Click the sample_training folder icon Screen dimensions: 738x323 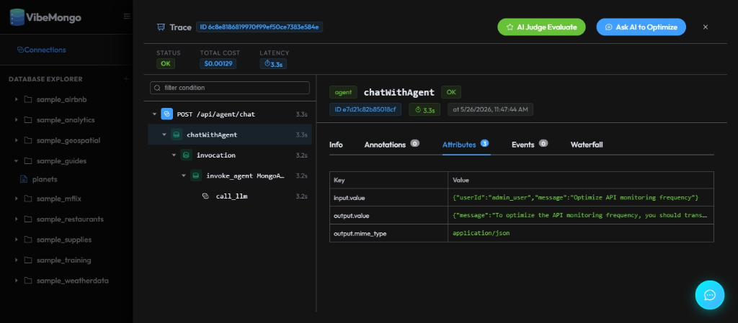28,260
